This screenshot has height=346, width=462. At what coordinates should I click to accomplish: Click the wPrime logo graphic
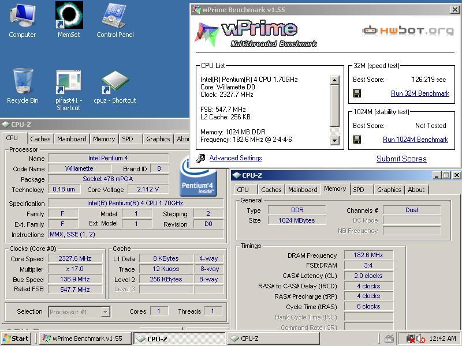[x=255, y=33]
